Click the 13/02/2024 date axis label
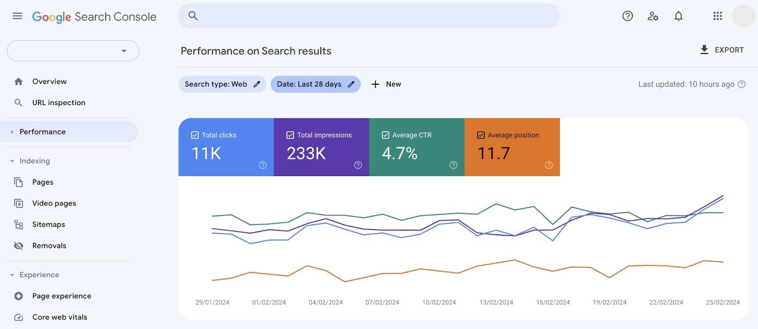Viewport: 758px width, 329px height. coord(496,302)
